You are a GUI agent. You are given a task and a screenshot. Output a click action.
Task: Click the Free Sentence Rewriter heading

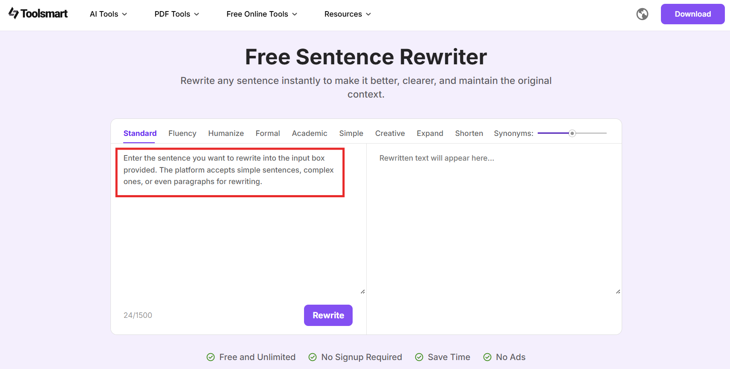(366, 57)
